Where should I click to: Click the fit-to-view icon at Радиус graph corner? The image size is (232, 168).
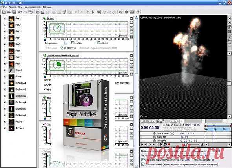click(x=131, y=37)
